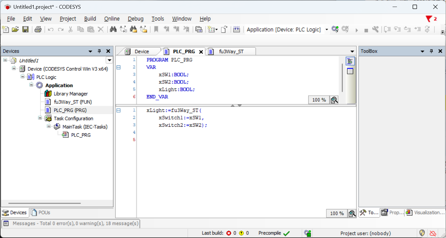Toggle bookmark with the flag icon

156,29
